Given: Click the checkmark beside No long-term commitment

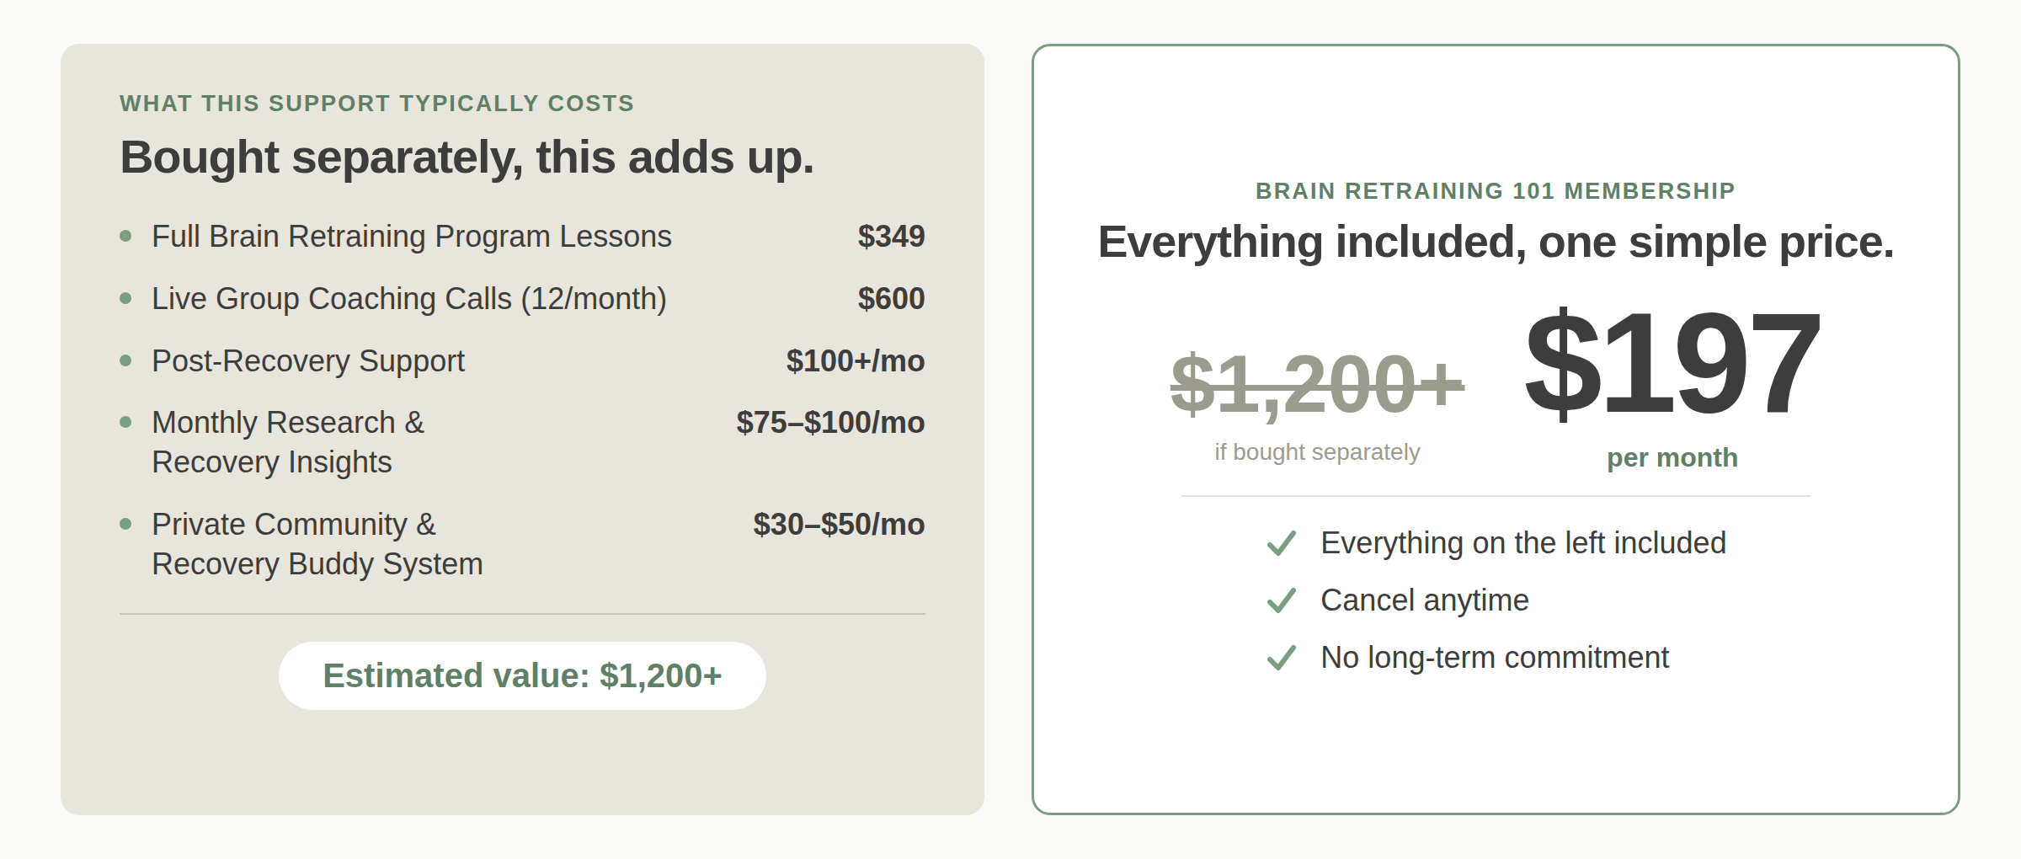Looking at the screenshot, I should coord(1282,658).
